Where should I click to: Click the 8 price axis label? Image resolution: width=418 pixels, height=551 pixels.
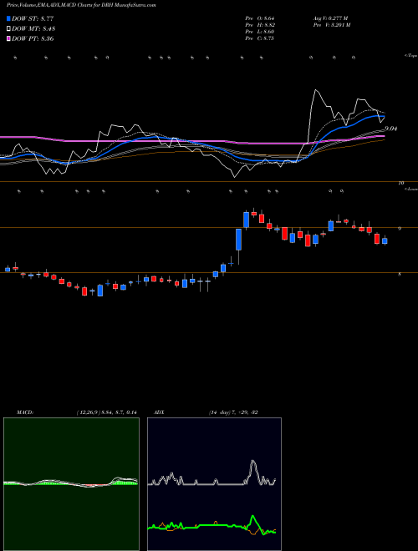(400, 275)
